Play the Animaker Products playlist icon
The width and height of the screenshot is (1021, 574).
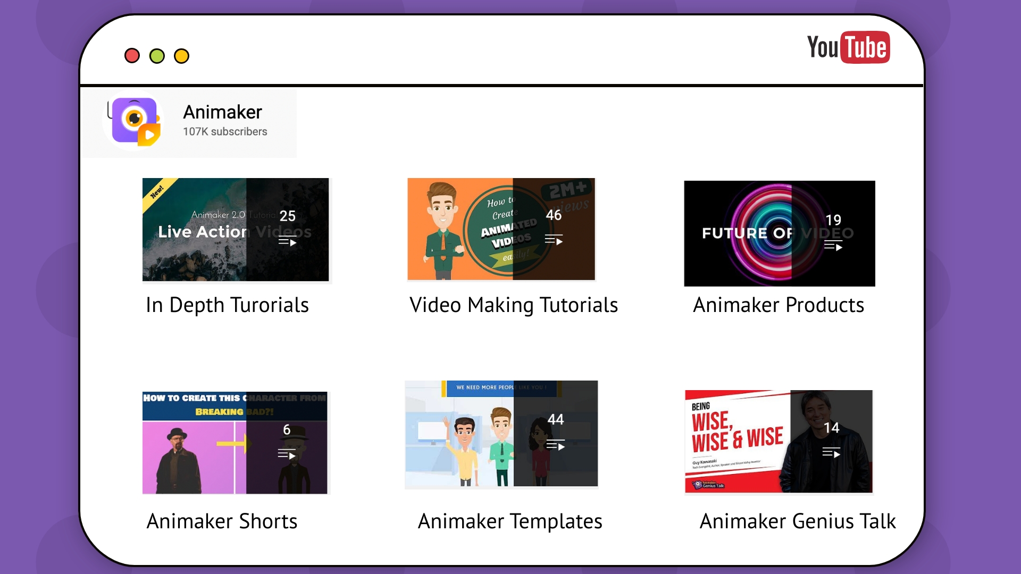point(833,246)
